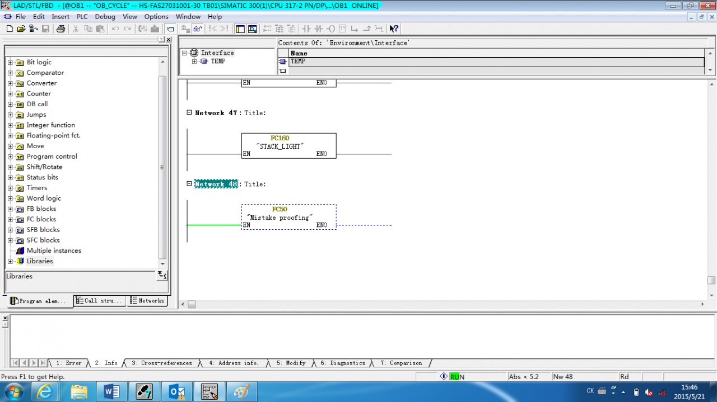717x402 pixels.
Task: Open the 5: Modify tab
Action: (291, 363)
